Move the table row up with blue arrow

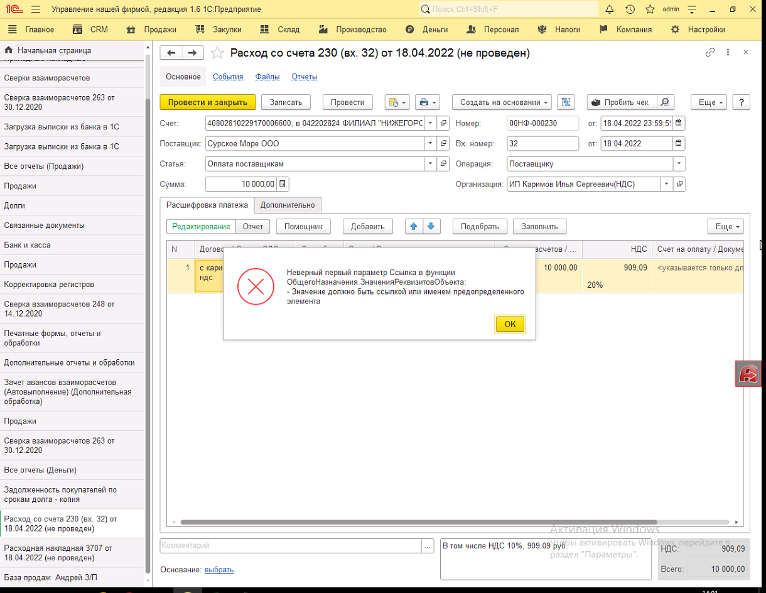[x=413, y=226]
